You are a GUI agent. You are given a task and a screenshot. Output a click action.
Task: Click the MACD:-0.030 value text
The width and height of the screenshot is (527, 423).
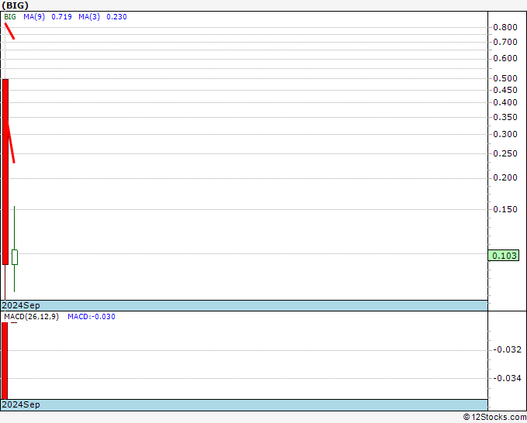91,317
